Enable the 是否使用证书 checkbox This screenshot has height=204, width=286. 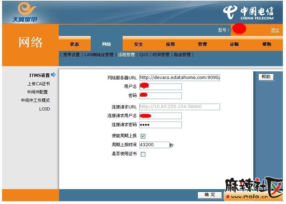[x=143, y=154]
